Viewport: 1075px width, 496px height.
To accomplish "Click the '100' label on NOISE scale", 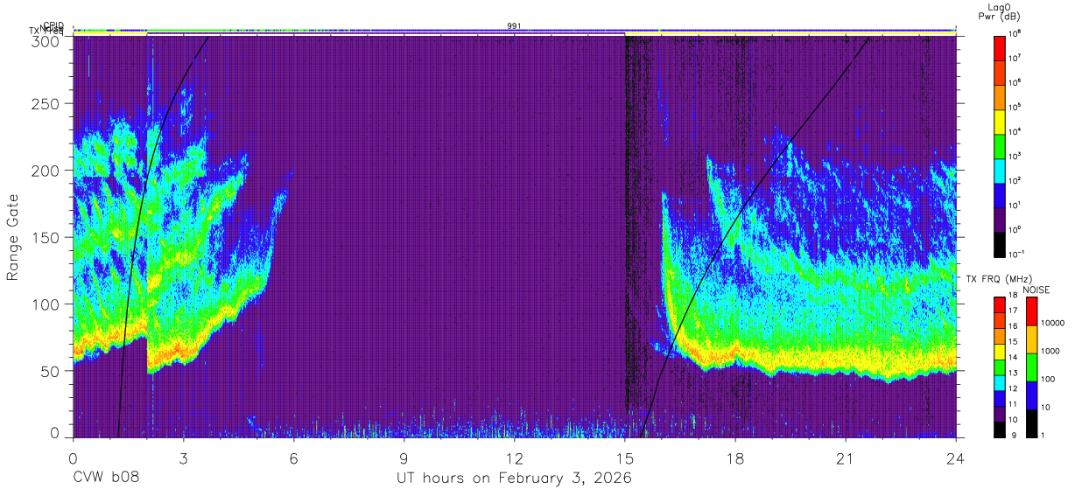I will 1049,379.
